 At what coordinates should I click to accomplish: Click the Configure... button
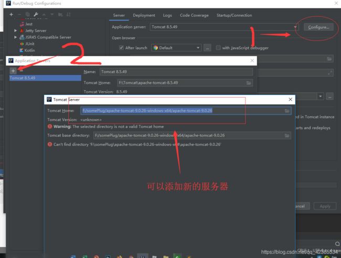318,27
